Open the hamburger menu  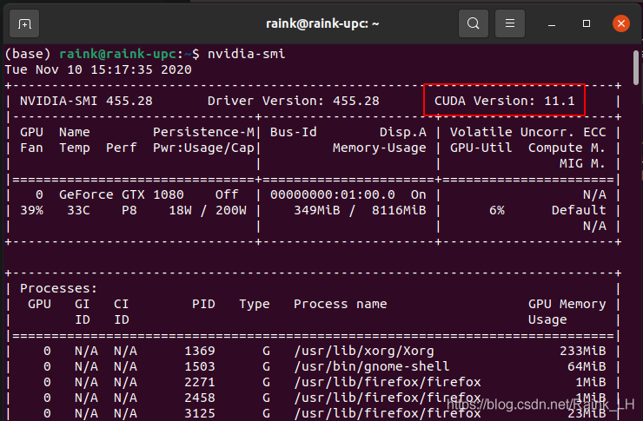pyautogui.click(x=510, y=23)
